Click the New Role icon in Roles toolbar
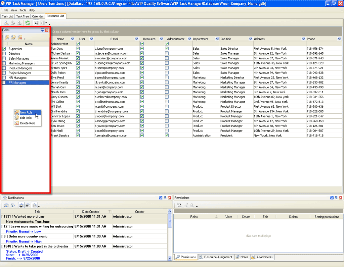The height and width of the screenshot is (267, 344). [7, 37]
